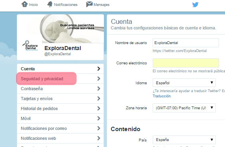Click the Correo electrónico label

131,63
